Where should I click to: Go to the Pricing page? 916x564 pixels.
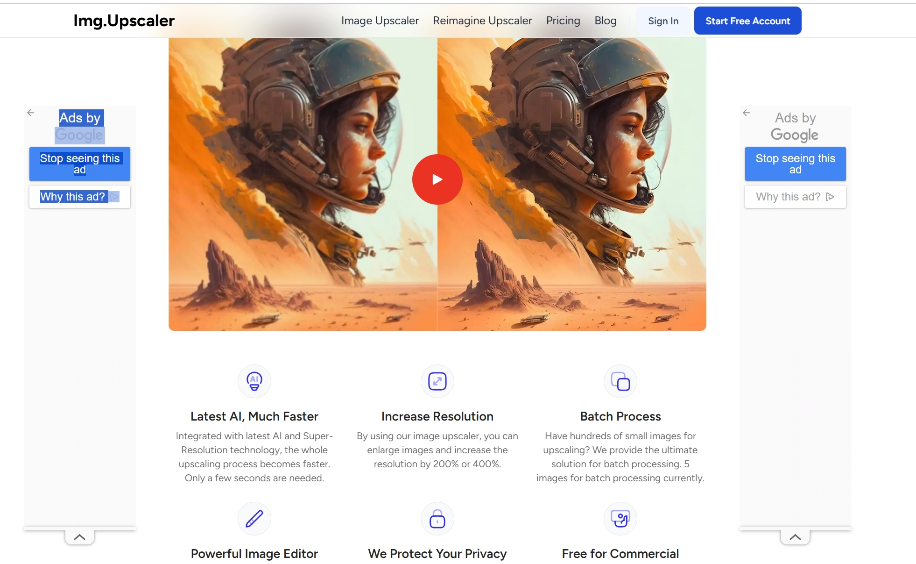pos(563,21)
